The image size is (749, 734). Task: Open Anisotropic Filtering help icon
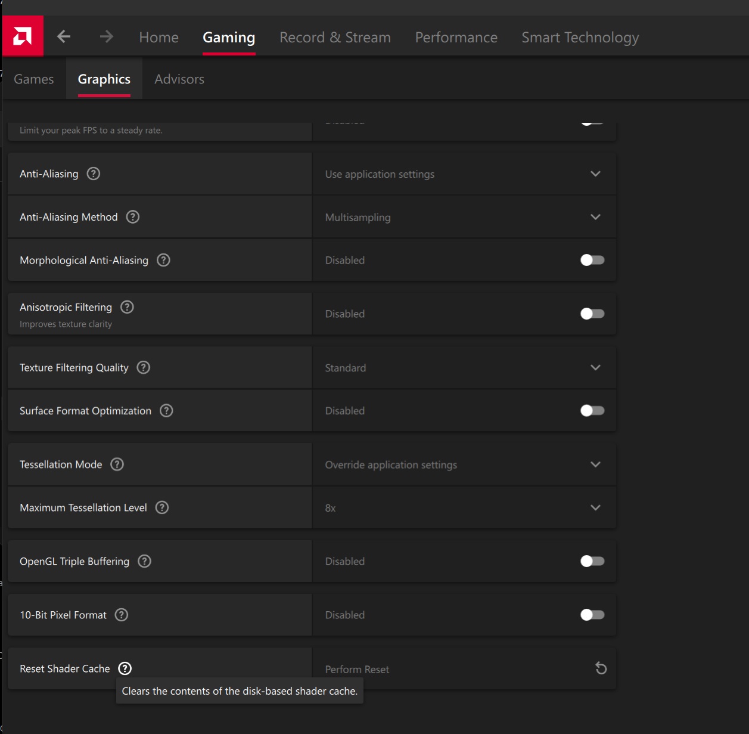click(x=127, y=307)
